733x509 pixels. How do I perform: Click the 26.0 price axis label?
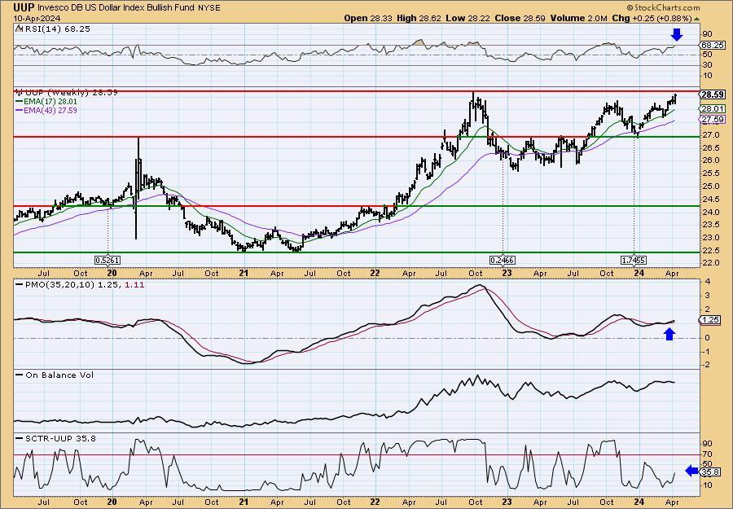(709, 160)
